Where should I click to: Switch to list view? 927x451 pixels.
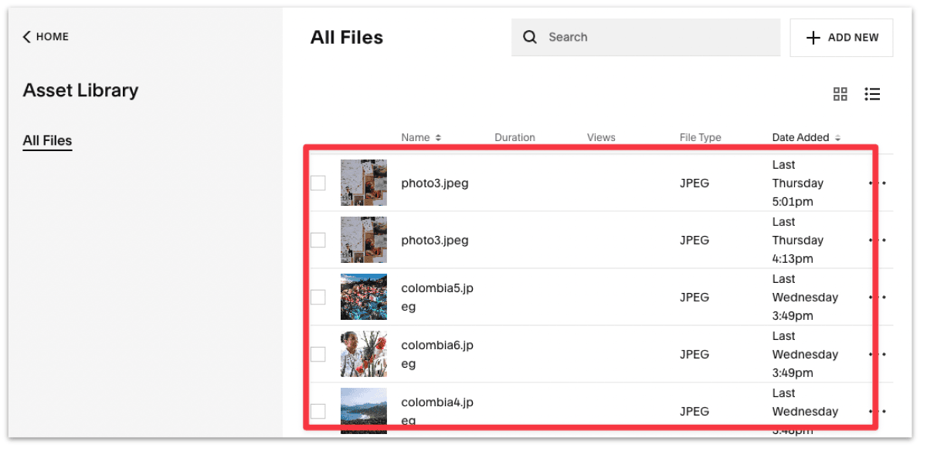(x=872, y=94)
